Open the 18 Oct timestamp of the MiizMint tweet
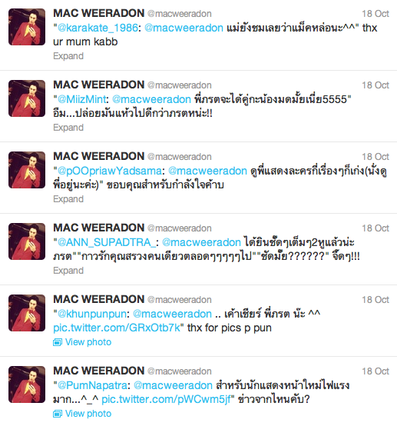Viewport: 397px width, 426px height. 375,85
